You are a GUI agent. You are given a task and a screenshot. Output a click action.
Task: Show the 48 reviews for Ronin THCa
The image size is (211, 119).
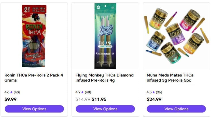coord(17,92)
